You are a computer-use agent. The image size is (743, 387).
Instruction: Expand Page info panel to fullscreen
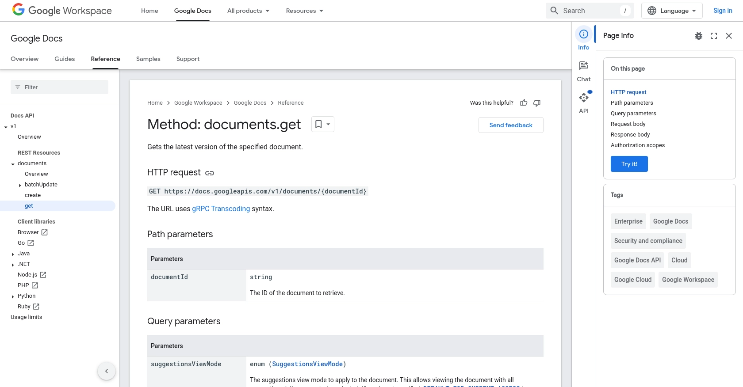(714, 36)
